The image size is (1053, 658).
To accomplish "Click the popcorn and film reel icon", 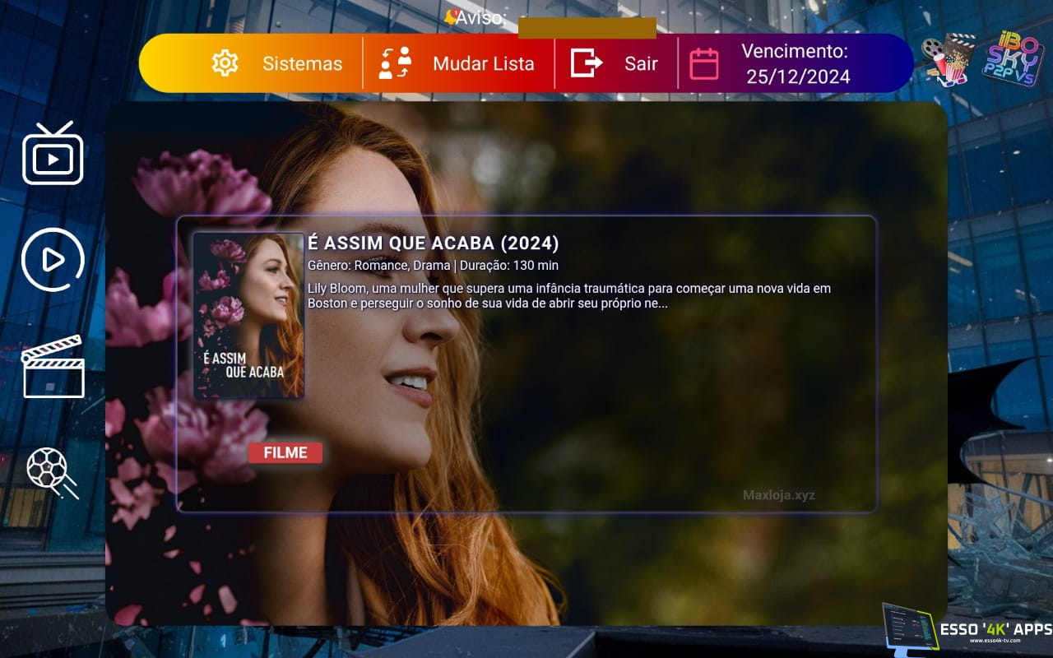I will tap(947, 58).
